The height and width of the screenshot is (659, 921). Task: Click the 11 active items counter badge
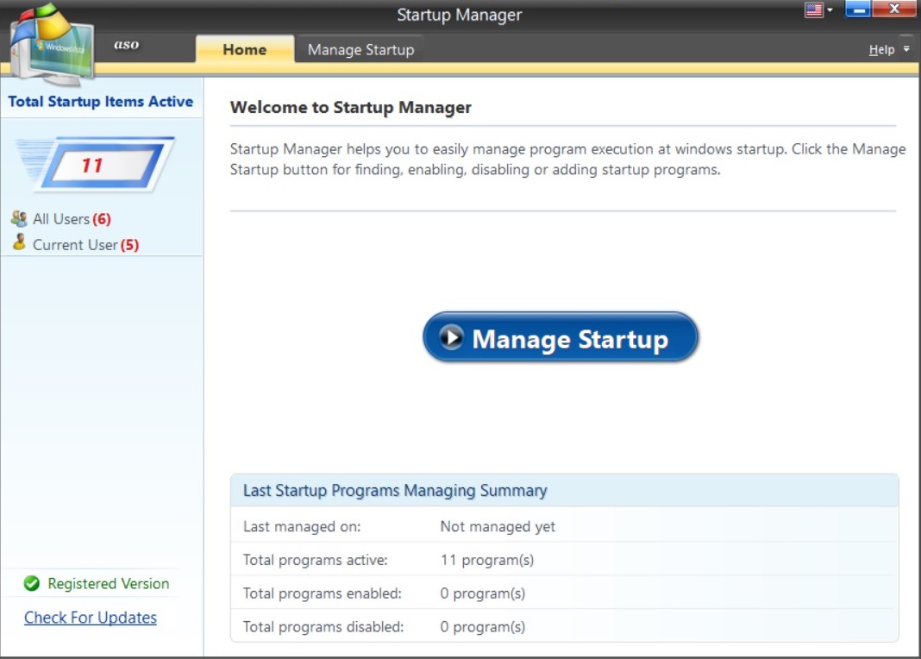pos(95,164)
